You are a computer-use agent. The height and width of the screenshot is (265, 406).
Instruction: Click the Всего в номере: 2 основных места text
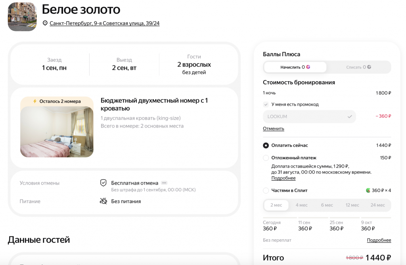(142, 126)
